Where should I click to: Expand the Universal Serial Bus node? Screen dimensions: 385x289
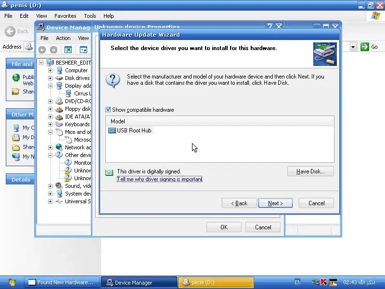click(51, 201)
